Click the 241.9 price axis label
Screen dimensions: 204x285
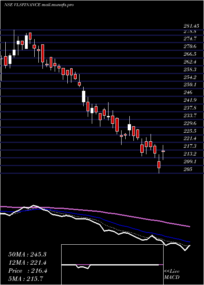[x=190, y=100]
